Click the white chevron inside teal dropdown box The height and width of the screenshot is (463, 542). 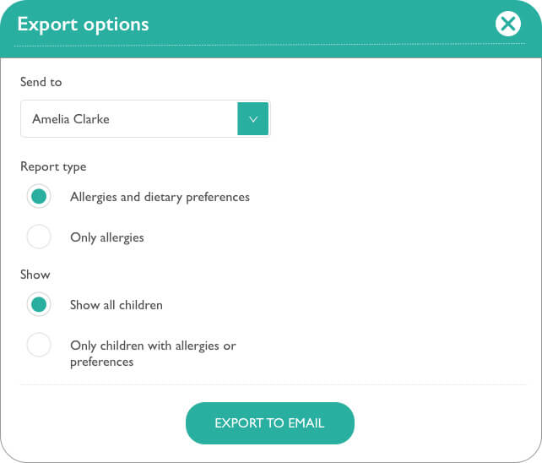253,119
